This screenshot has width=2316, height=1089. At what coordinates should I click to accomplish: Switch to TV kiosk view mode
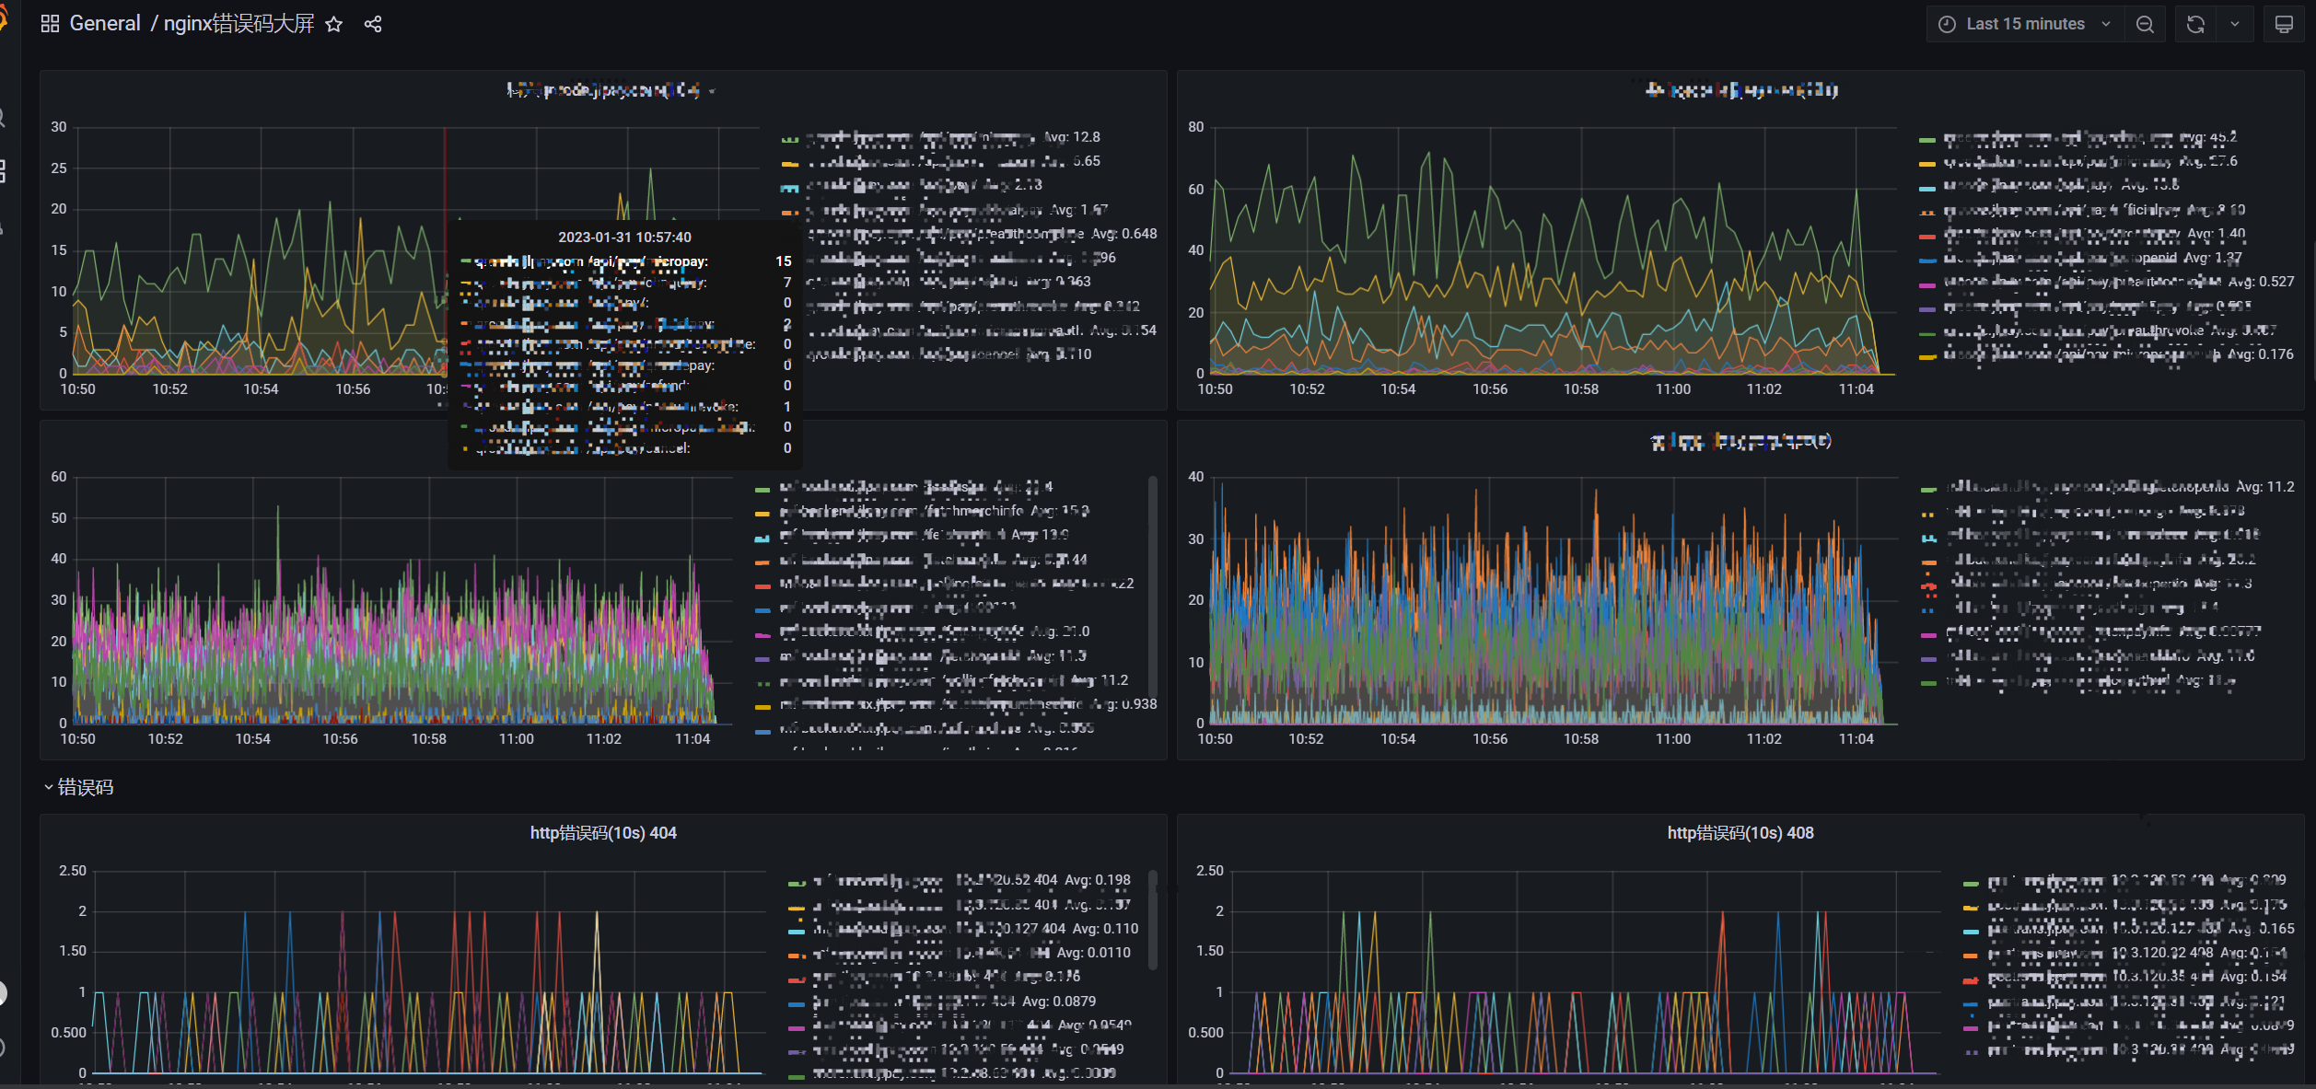(2284, 24)
